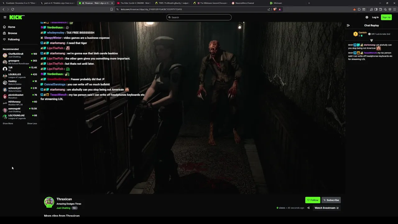Image resolution: width=398 pixels, height=224 pixels.
Task: Open the MetaMask fox extension icon
Action: click(354, 9)
